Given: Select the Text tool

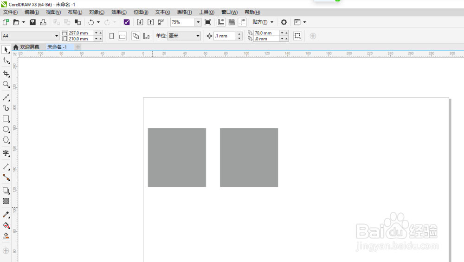Looking at the screenshot, I should point(6,153).
